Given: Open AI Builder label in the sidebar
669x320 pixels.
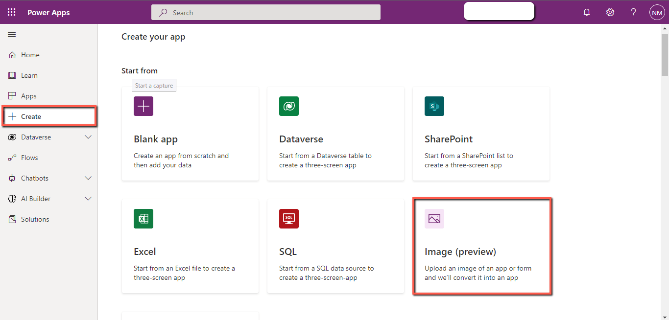Looking at the screenshot, I should (36, 199).
